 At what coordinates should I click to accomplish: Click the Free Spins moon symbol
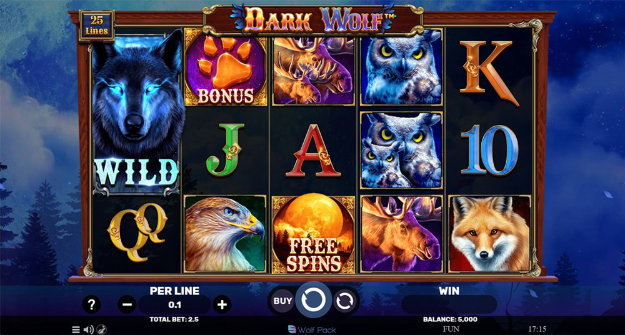tap(313, 234)
